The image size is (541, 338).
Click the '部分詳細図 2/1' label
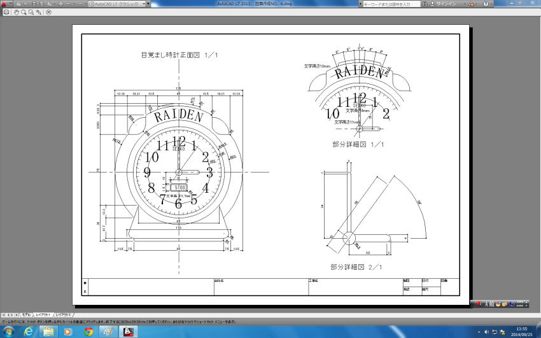point(356,267)
